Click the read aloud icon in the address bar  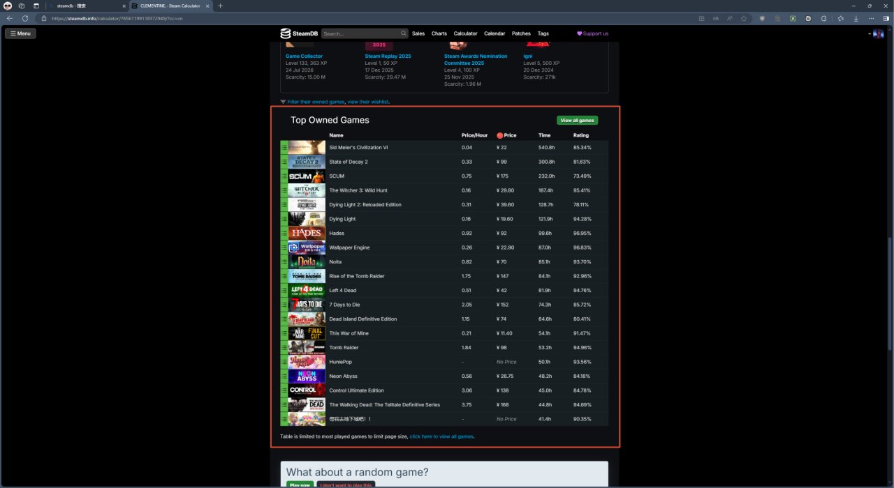pyautogui.click(x=730, y=18)
